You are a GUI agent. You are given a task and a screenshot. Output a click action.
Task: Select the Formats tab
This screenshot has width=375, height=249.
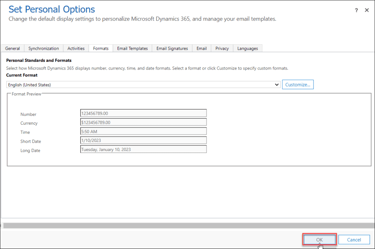(x=101, y=48)
